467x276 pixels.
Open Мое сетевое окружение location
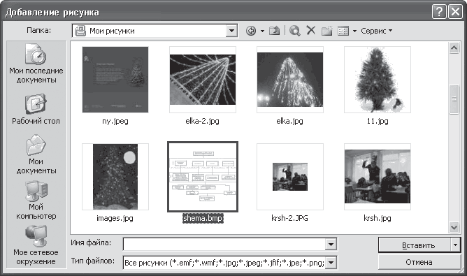pyautogui.click(x=36, y=246)
